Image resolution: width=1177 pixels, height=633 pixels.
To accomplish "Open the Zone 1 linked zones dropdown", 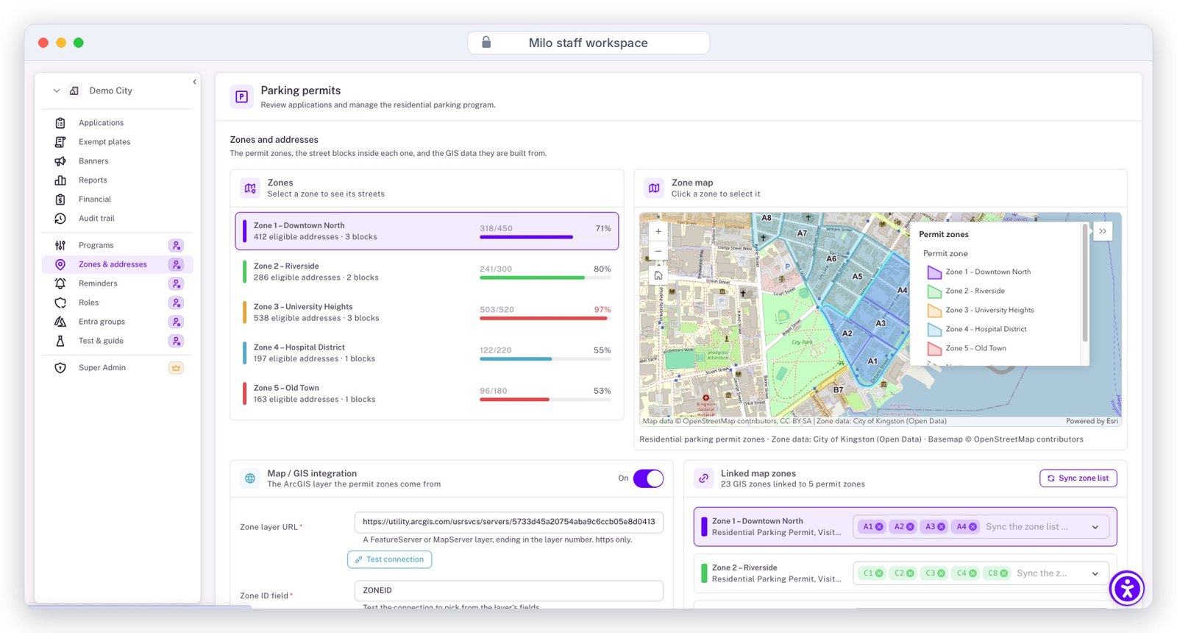I will click(x=1095, y=527).
